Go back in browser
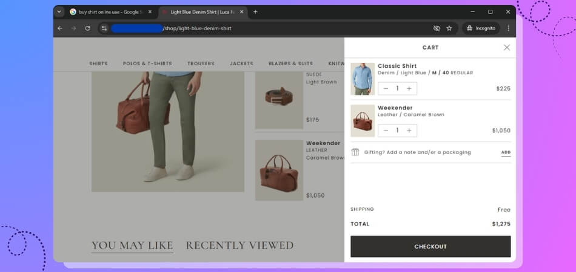The height and width of the screenshot is (272, 576). 60,28
